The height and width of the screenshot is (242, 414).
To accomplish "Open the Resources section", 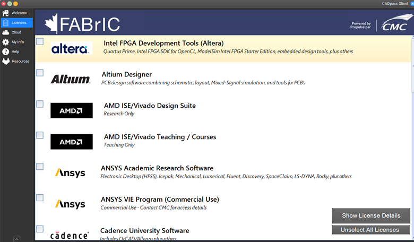I will pyautogui.click(x=16, y=61).
